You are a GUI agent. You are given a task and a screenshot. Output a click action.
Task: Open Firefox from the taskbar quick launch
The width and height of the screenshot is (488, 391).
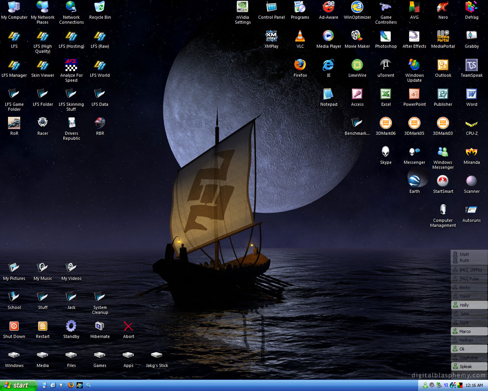tap(71, 385)
